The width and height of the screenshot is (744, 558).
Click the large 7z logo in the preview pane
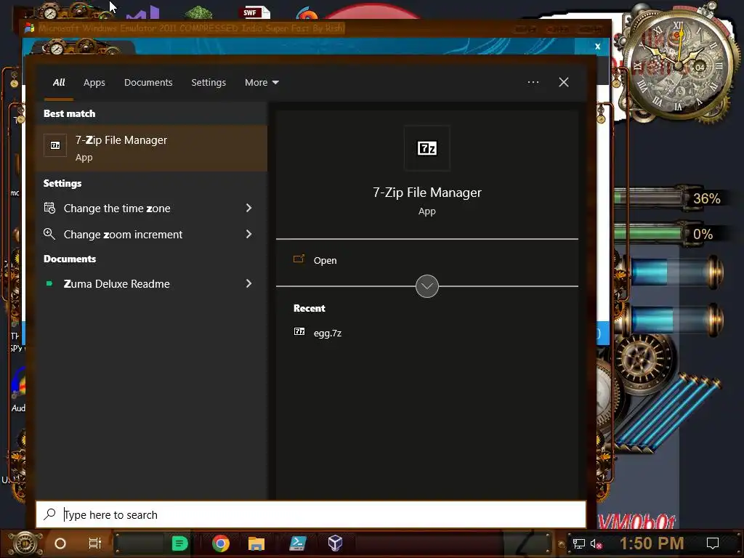pos(426,148)
